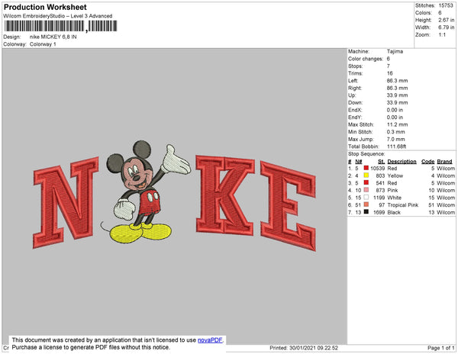Click 'Wilcom EmbroideryStudio – Level 3 Advanced' text
Image resolution: width=458 pixels, height=354 pixels.
pos(58,16)
